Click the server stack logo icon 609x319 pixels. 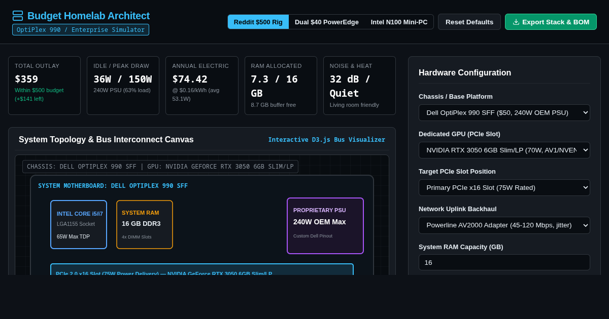[18, 16]
